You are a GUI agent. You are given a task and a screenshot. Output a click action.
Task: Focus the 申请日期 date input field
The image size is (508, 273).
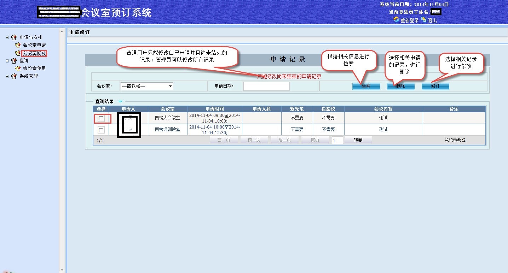pos(266,86)
